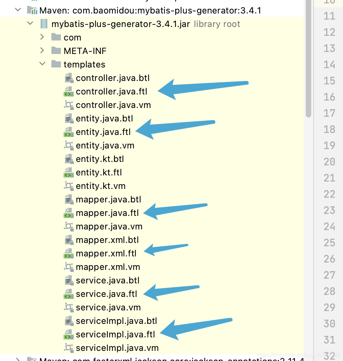This screenshot has height=361, width=343.
Task: Click the FreeMarker icon of entity.java.ftl
Action: [69, 132]
